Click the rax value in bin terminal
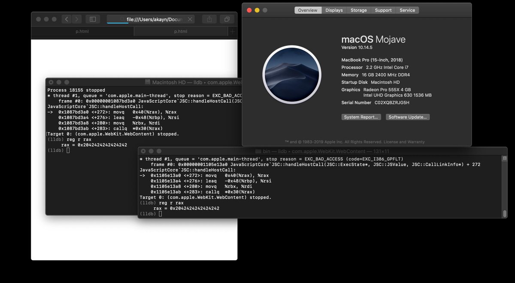515x283 pixels. coord(194,209)
